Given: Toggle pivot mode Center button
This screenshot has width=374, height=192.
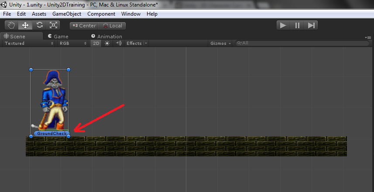Looking at the screenshot, I should pos(84,26).
